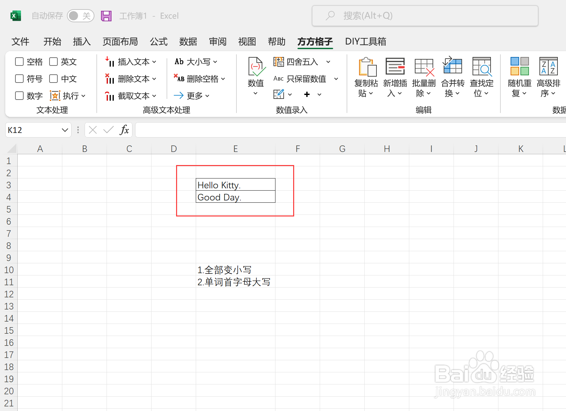The image size is (566, 411).
Task: Switch to the 数据 tab
Action: pyautogui.click(x=188, y=42)
